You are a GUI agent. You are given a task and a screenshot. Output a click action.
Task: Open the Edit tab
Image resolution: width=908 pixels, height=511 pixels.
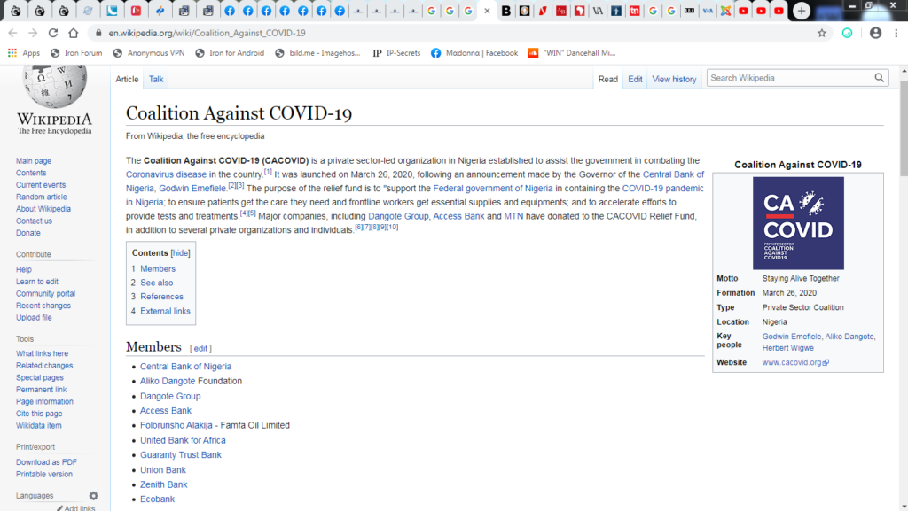(x=635, y=79)
